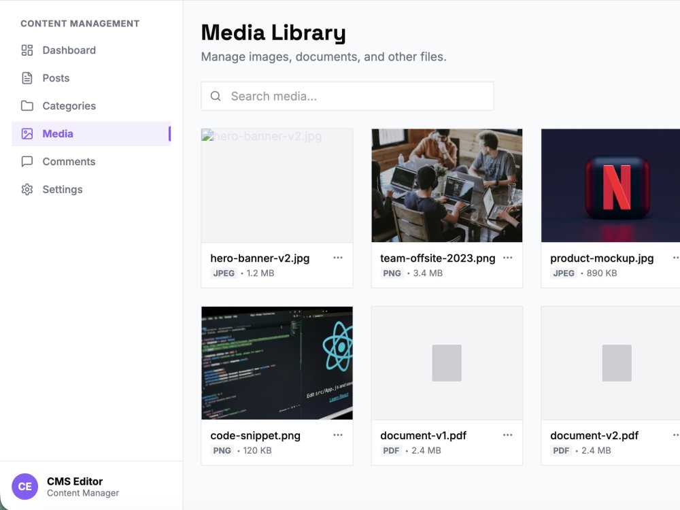680x510 pixels.
Task: Open the Comments section
Action: pyautogui.click(x=91, y=161)
